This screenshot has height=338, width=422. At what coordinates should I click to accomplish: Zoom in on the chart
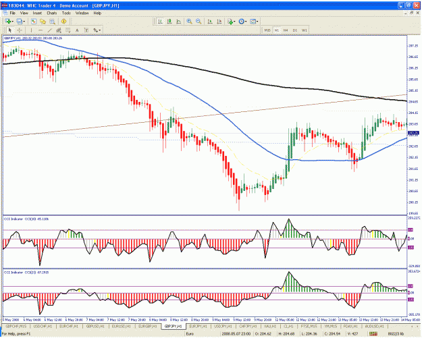[x=190, y=21]
